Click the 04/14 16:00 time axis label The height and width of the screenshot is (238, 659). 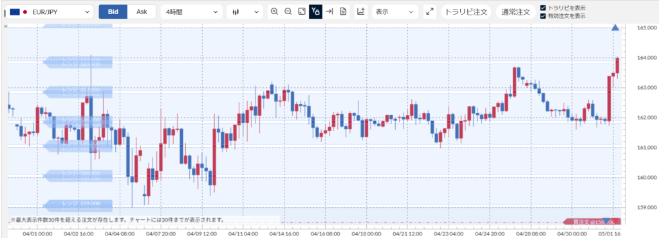pos(284,233)
